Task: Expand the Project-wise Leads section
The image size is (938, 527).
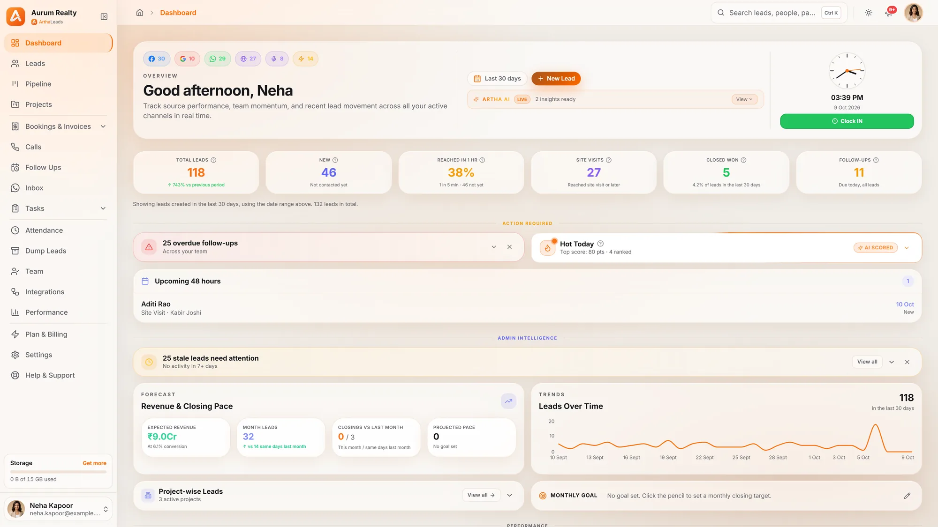Action: point(509,495)
